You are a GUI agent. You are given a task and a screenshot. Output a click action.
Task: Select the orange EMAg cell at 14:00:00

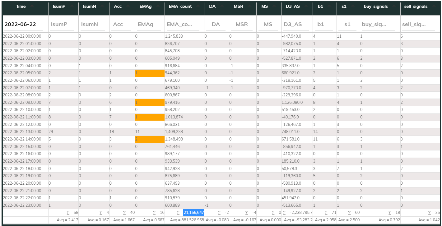tap(149, 139)
